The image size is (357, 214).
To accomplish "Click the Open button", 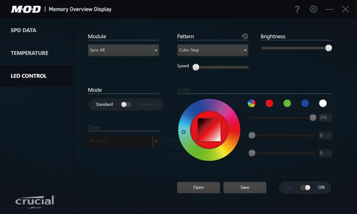I will (x=198, y=187).
